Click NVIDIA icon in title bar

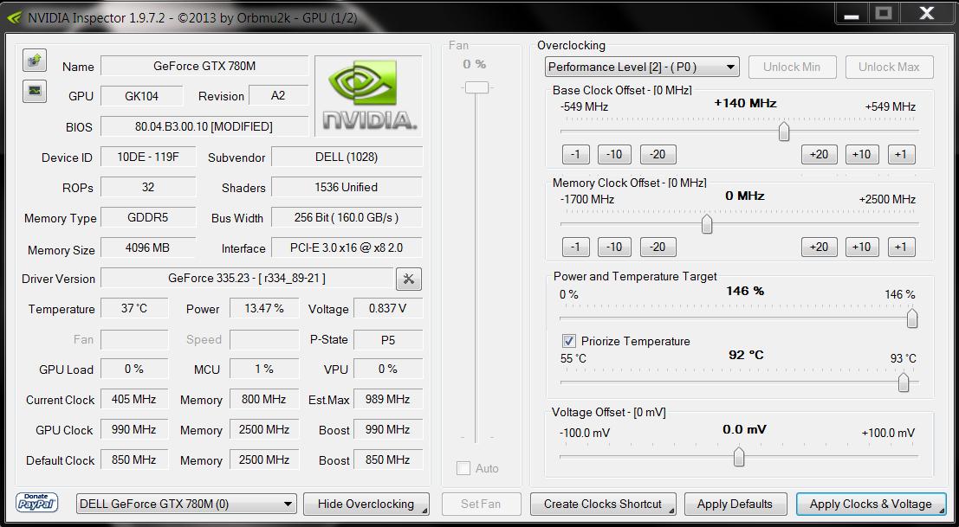15,17
